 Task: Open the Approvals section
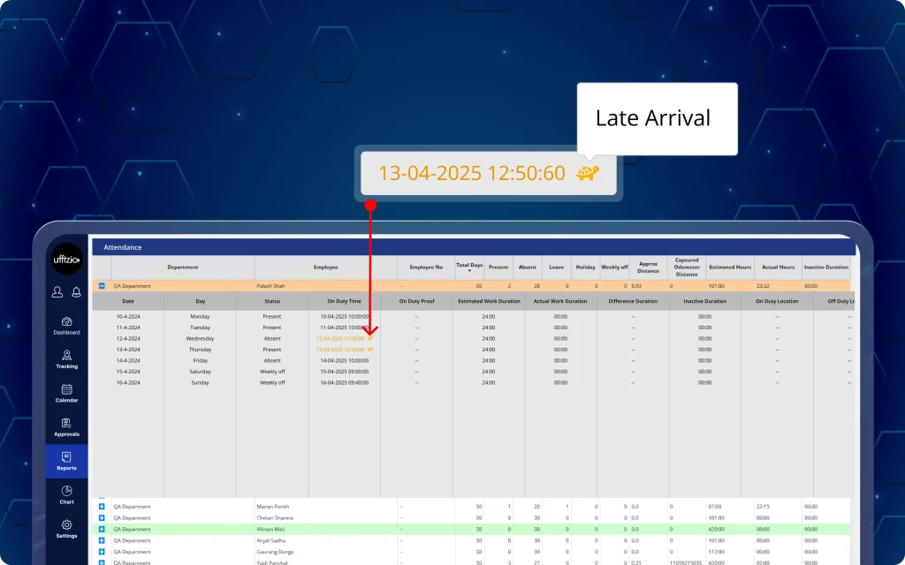pyautogui.click(x=67, y=427)
